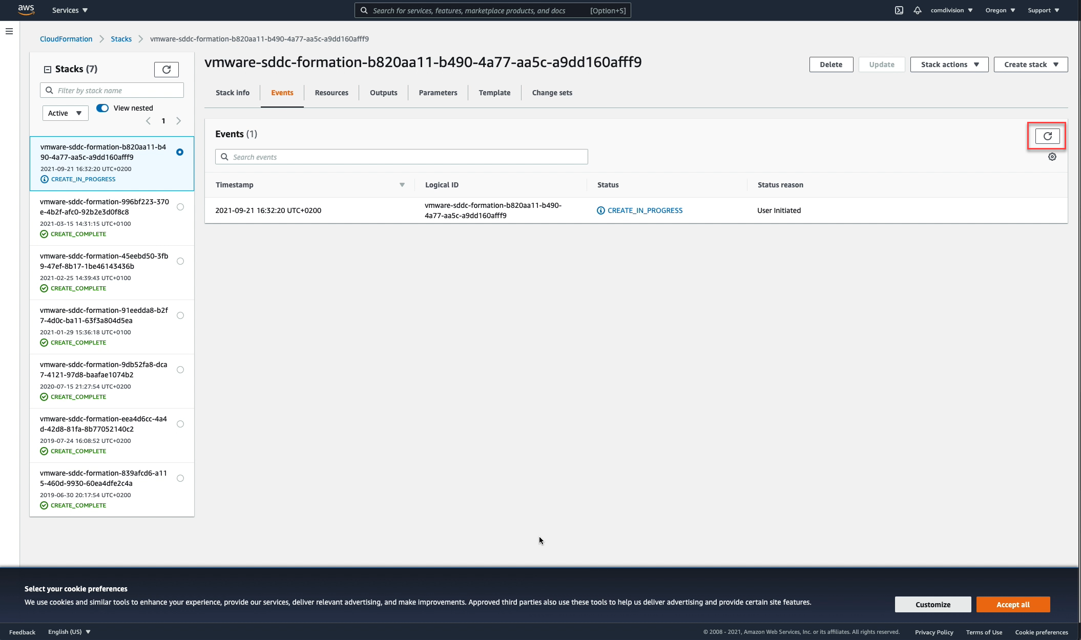Switch to the Stack info tab

tap(233, 93)
